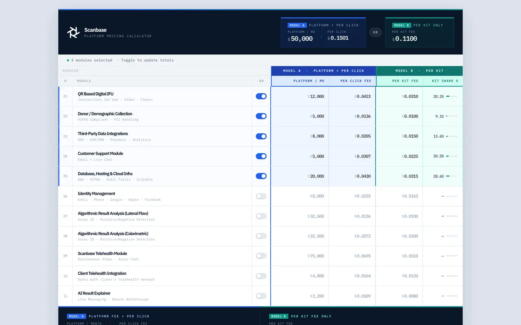Click the 9.1% kit share bar
Viewport: 521px width, 325px height.
(x=452, y=116)
